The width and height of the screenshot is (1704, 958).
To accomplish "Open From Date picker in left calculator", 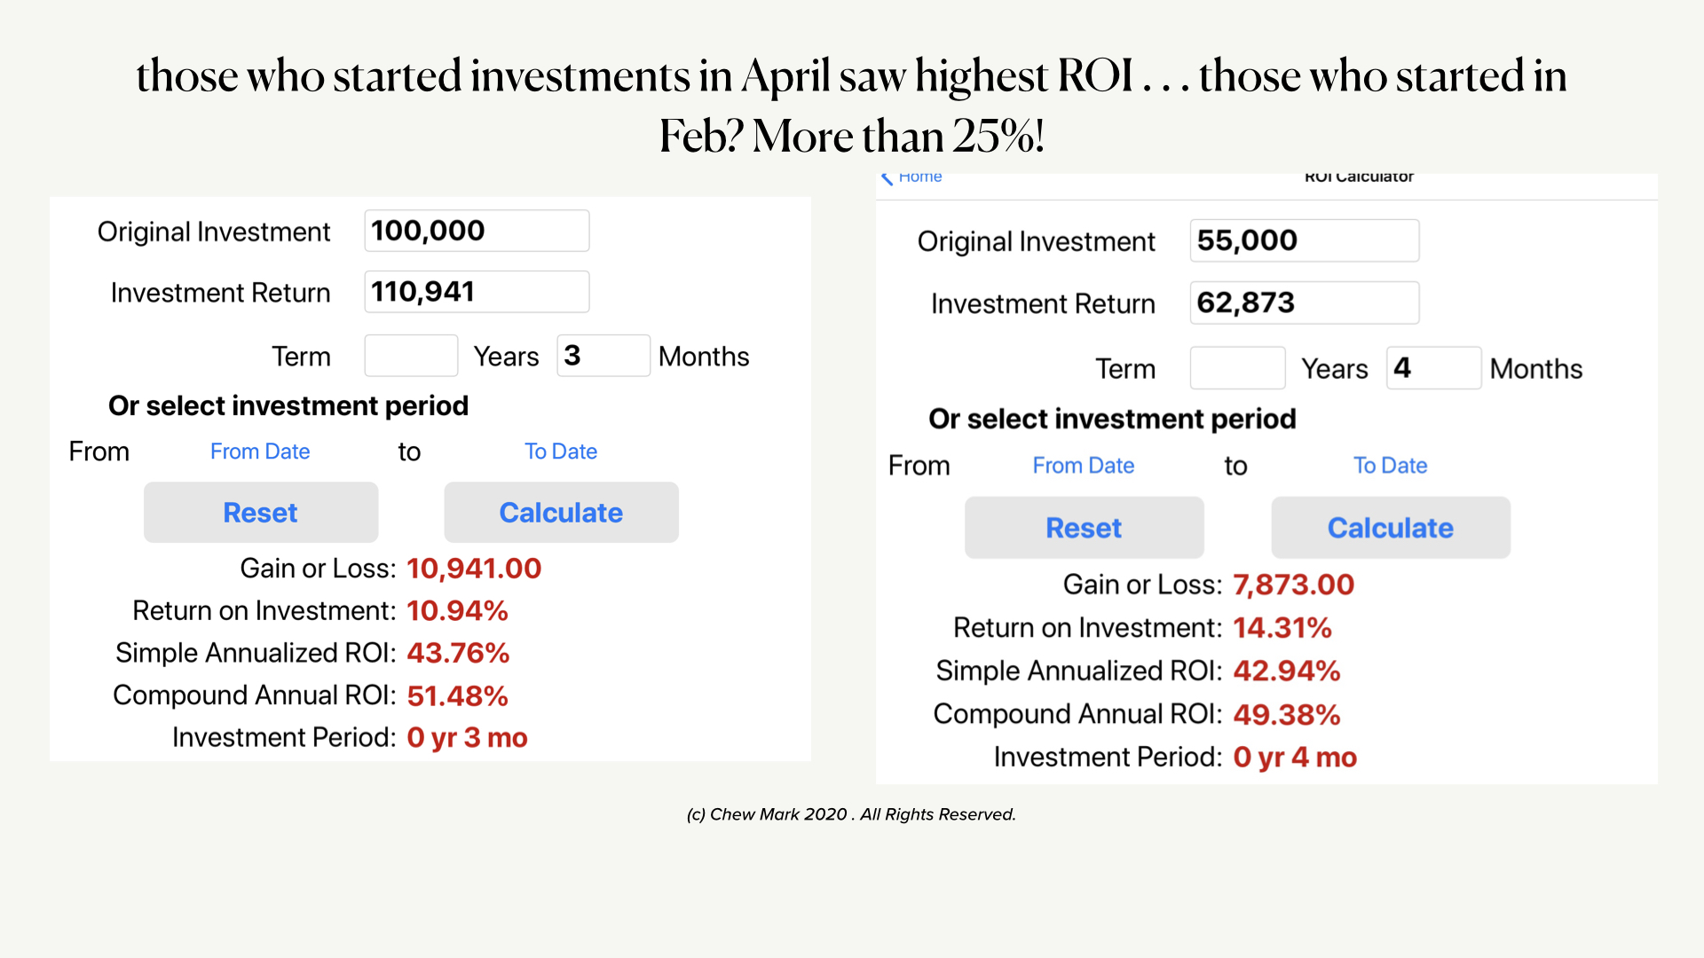I will 260,452.
